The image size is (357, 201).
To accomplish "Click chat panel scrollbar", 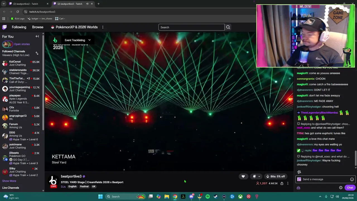I will click(355, 159).
